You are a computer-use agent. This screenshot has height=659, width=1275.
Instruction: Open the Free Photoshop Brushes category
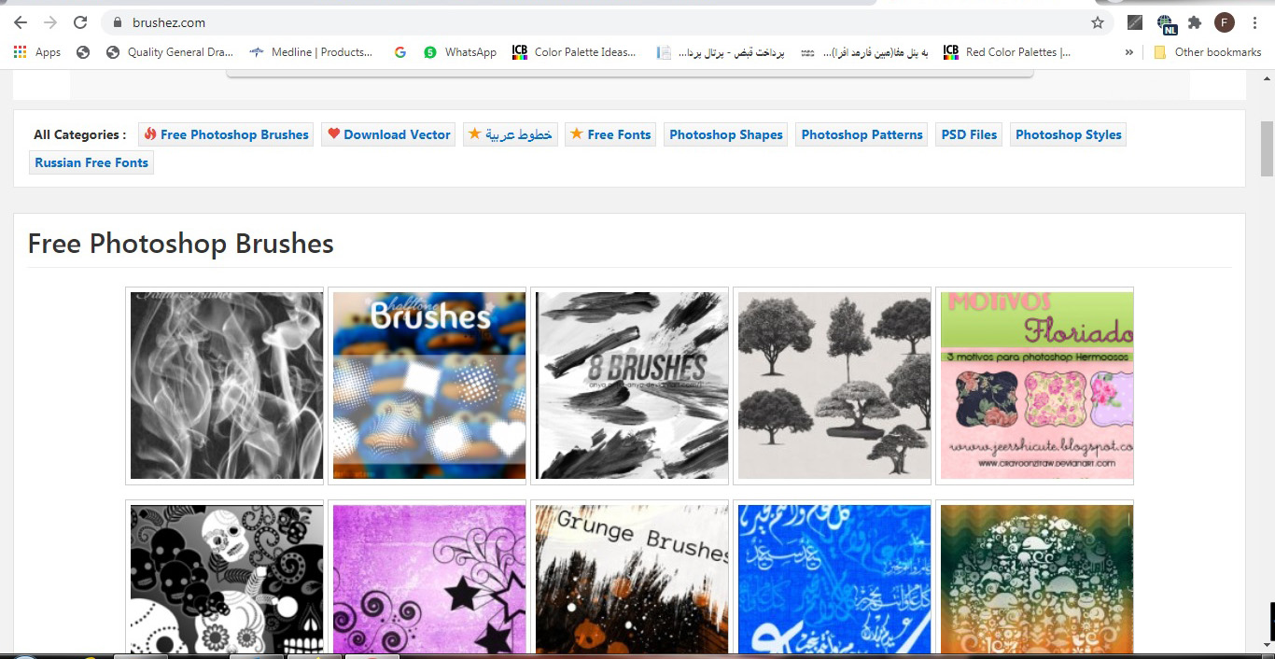click(226, 134)
